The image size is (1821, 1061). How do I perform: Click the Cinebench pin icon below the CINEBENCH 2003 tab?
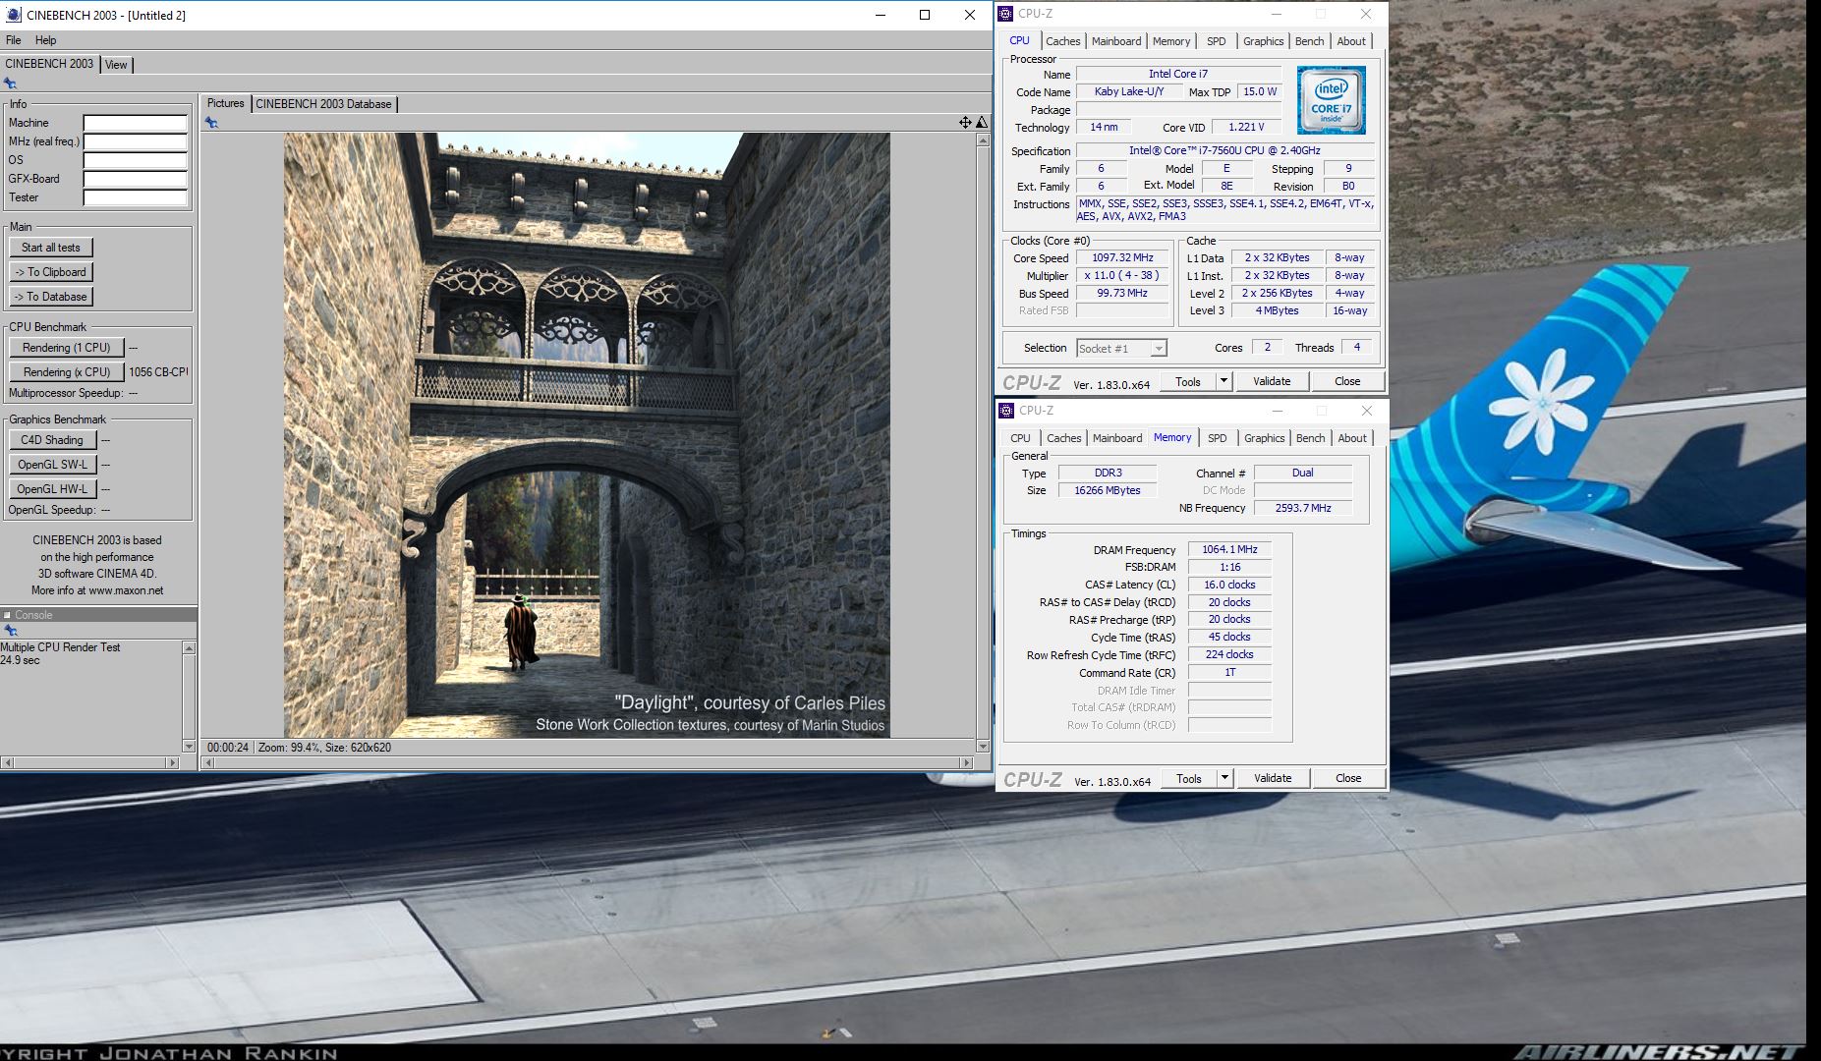(10, 84)
